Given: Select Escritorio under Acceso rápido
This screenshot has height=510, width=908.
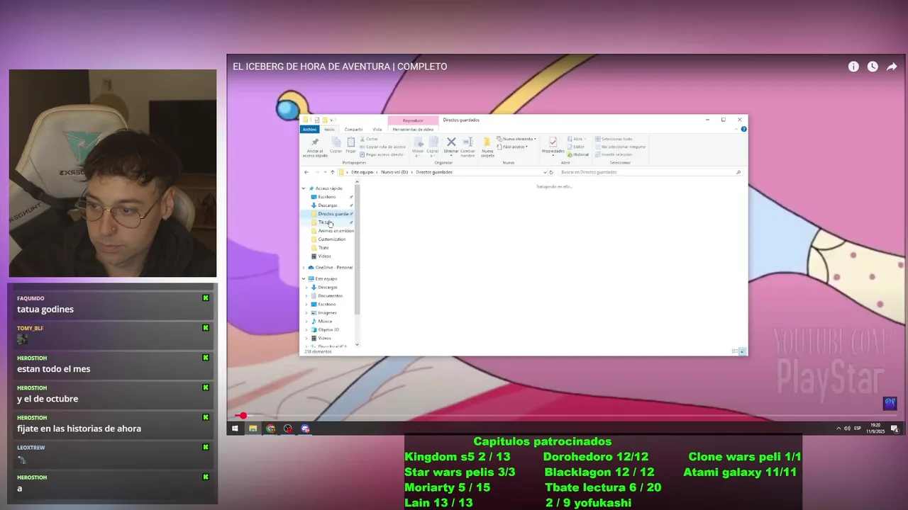Looking at the screenshot, I should [x=327, y=197].
